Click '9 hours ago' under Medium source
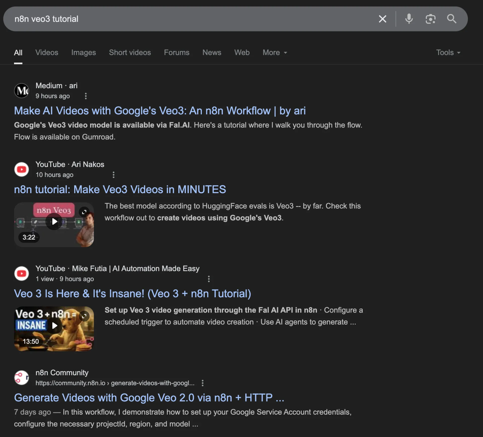 coord(53,96)
